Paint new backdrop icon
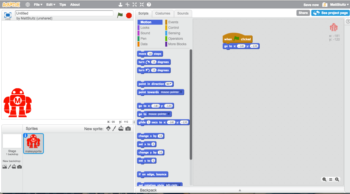 click(x=10, y=167)
